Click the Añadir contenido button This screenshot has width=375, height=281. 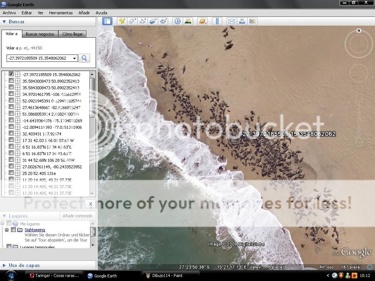click(x=78, y=216)
